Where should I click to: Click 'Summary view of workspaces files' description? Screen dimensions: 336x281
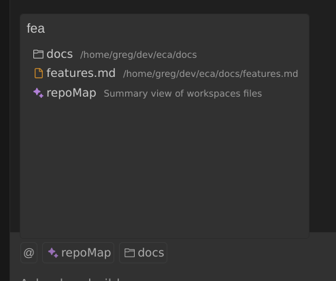[x=183, y=93]
